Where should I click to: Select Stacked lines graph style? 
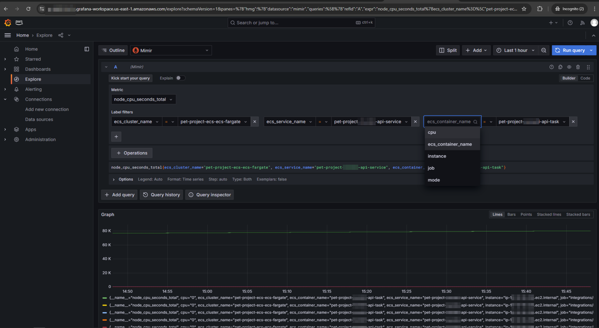pos(549,214)
